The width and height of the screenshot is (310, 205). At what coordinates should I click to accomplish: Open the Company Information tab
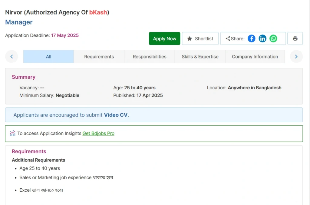[x=255, y=57]
